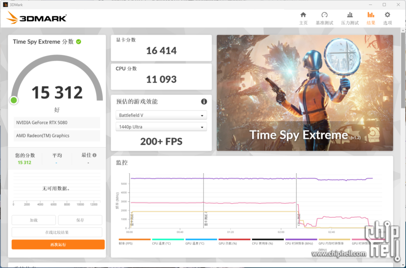The height and width of the screenshot is (268, 406).
Task: Toggle the CPU 温度 (°C) legend series
Action: click(168, 242)
